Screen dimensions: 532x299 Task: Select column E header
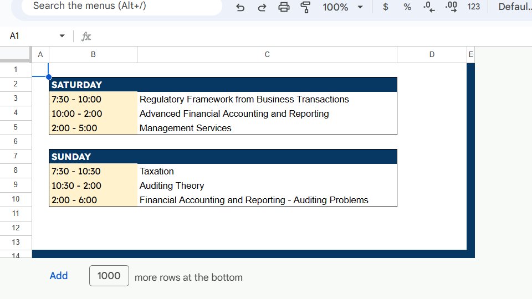pos(470,55)
